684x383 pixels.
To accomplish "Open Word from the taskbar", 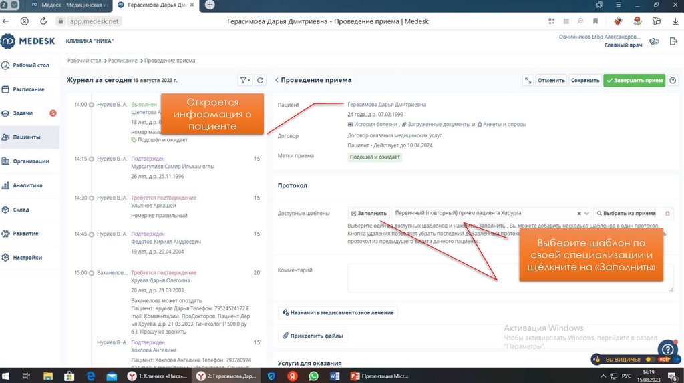I will pos(335,376).
